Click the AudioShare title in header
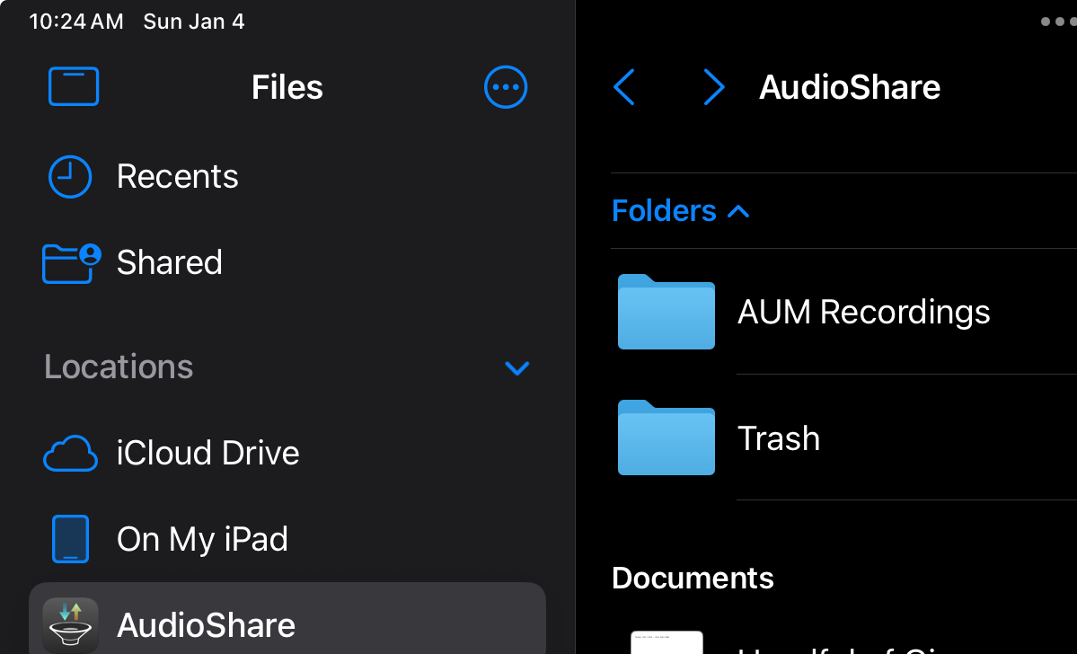The height and width of the screenshot is (654, 1077). click(850, 87)
